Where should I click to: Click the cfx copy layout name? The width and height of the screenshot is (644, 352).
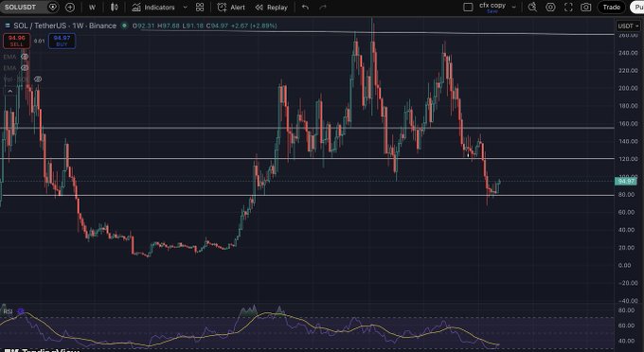point(492,6)
